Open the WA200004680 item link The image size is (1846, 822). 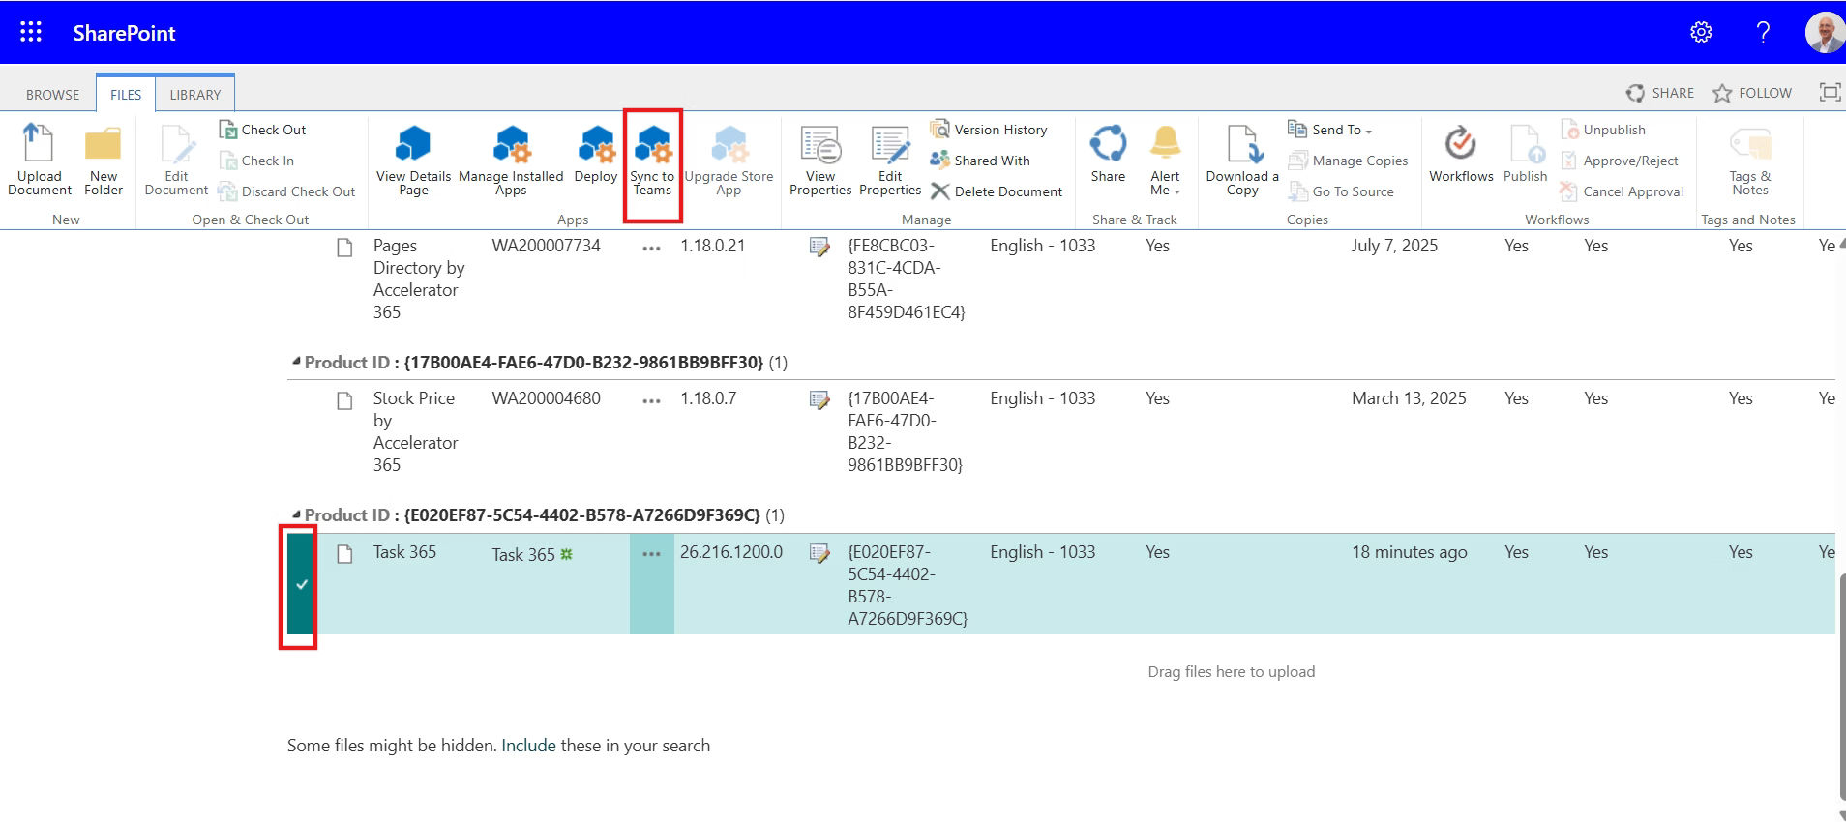pos(546,398)
